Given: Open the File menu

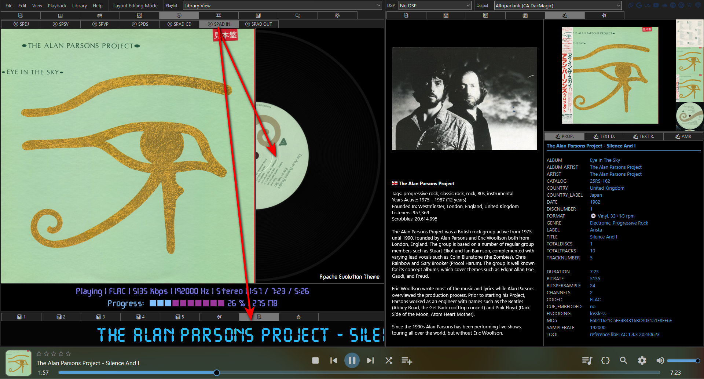Looking at the screenshot, I should tap(9, 6).
